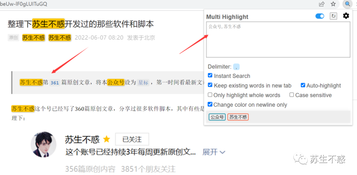Click the author's profile avatar

pos(44,144)
